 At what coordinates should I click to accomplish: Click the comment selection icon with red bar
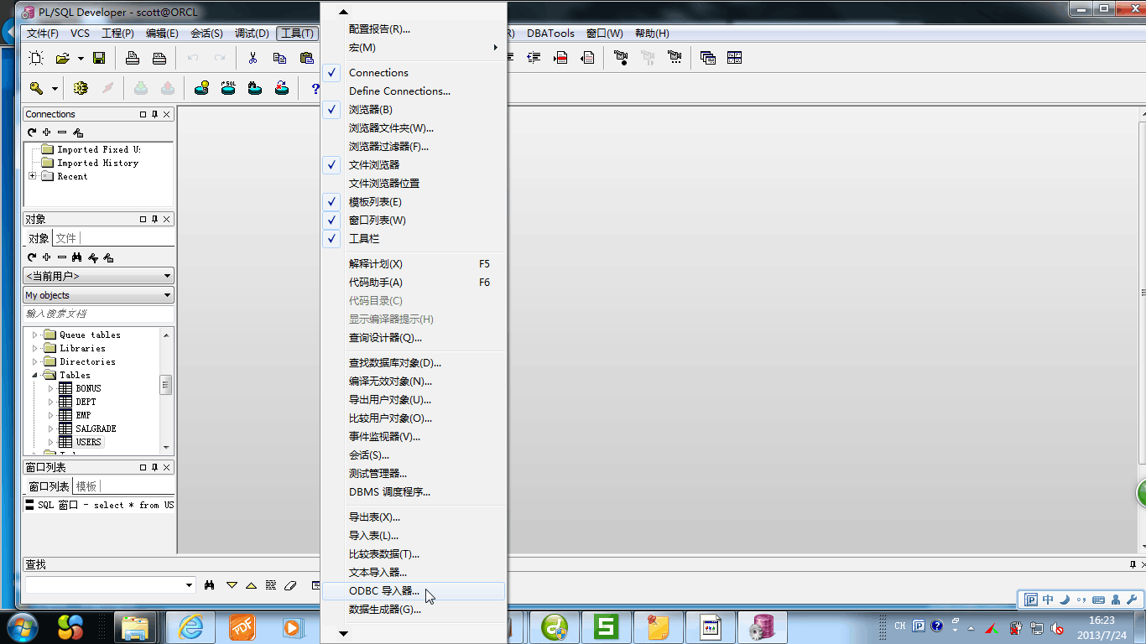point(561,58)
